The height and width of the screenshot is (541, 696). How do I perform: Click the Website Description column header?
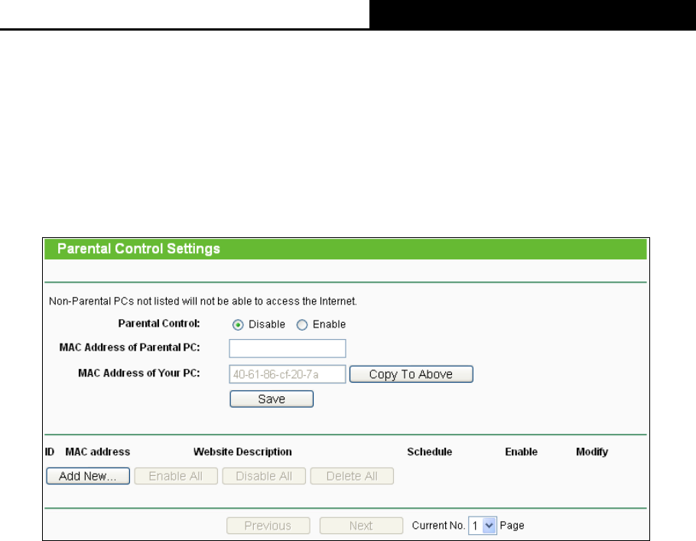coord(242,451)
